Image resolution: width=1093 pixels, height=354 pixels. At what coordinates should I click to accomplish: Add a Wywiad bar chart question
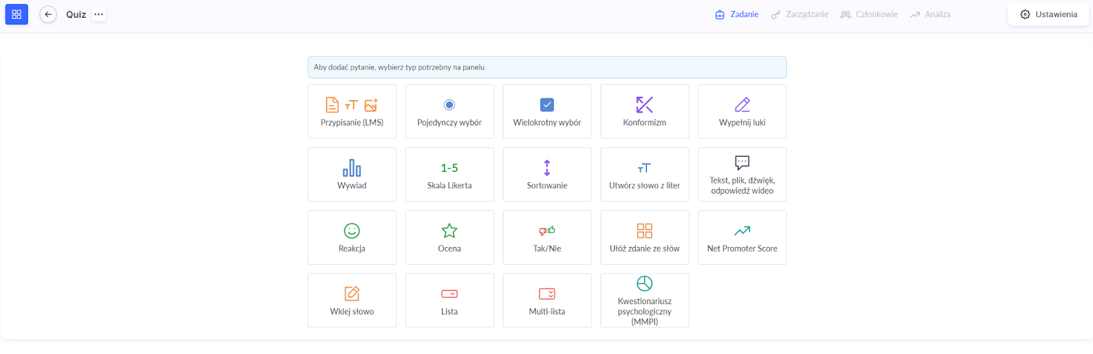click(352, 175)
